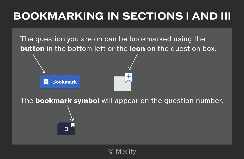The image size is (244, 159).
Task: Click the sentence starting 'The question you are on'
Action: [x=118, y=44]
